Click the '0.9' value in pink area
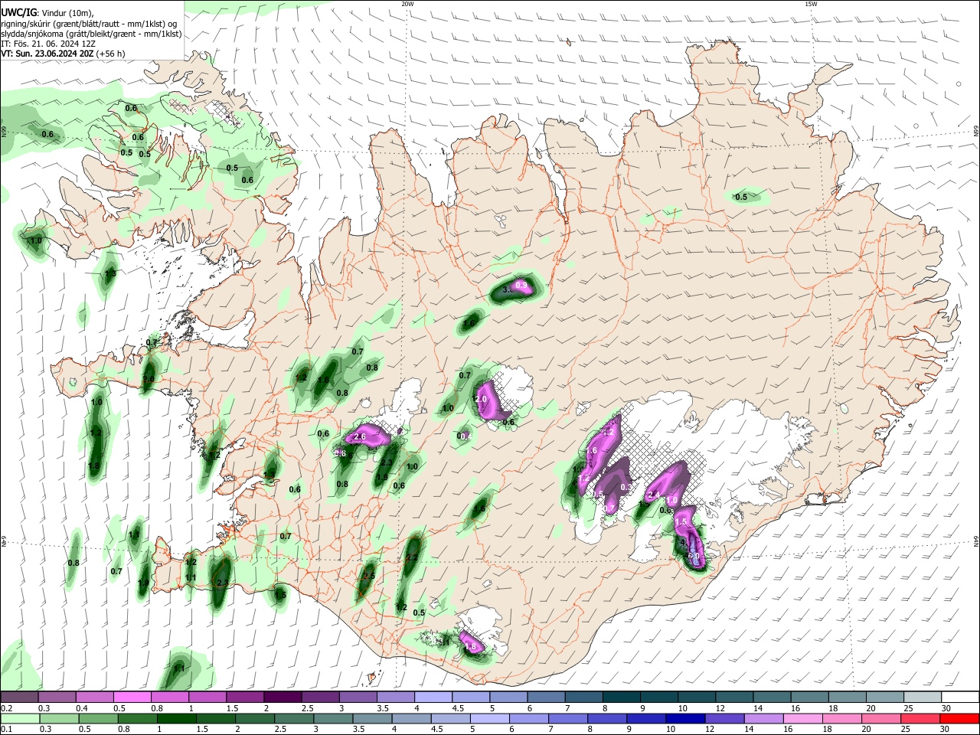The height and width of the screenshot is (735, 980). [521, 285]
